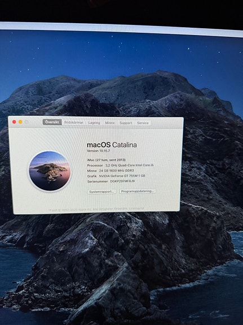Click the macOS Catalina heading

pos(112,145)
